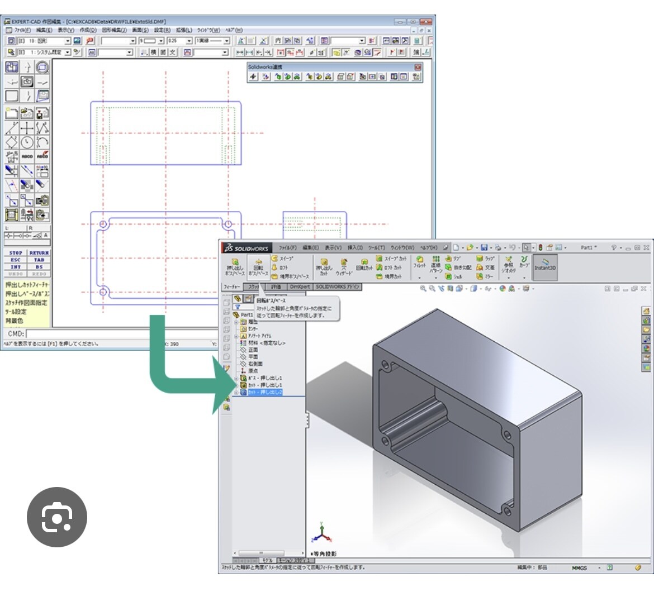The width and height of the screenshot is (654, 592).
Task: Click Extruded Boss/Base (押し出しボス/ベース) in SolidWorks
Action: point(235,266)
